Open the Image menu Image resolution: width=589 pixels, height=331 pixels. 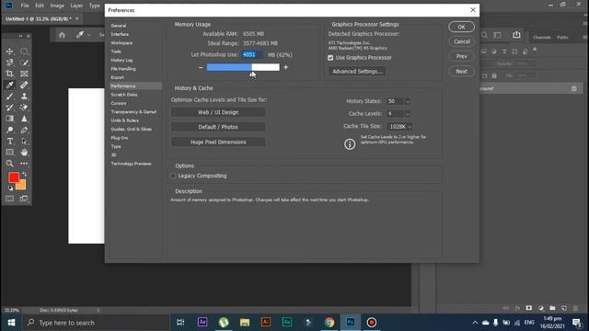coord(57,6)
